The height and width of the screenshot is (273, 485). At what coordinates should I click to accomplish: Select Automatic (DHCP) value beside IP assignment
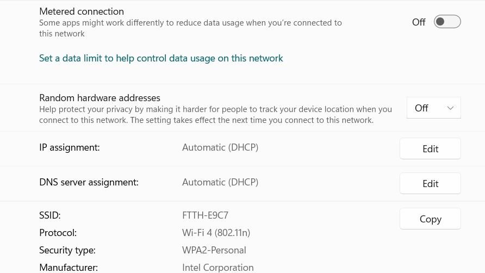click(x=220, y=147)
